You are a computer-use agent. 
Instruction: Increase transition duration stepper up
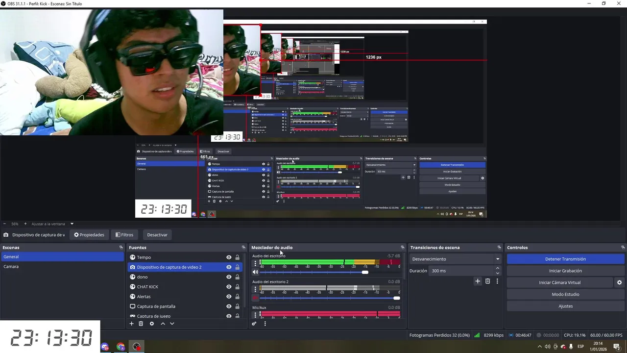498,268
